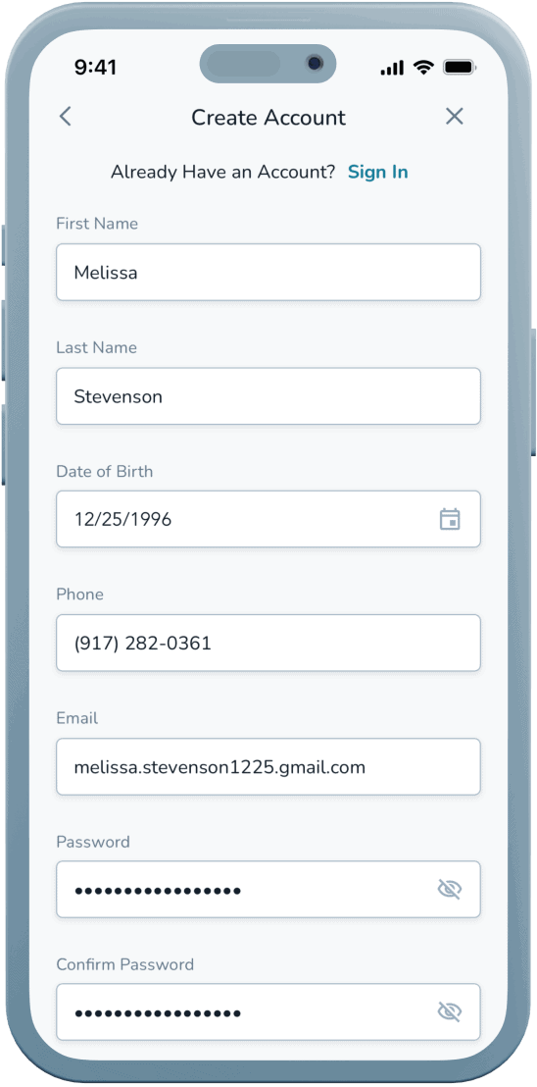Select the First Name field containing Melissa
This screenshot has height=1087, width=537.
[268, 272]
